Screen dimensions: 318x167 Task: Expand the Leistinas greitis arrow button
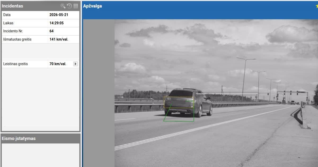click(76, 64)
